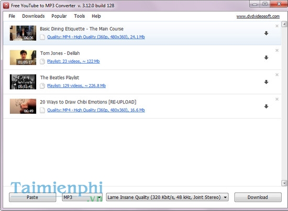Select the Basic Dining Etiquette thumbnail
This screenshot has height=211, width=288.
23,33
